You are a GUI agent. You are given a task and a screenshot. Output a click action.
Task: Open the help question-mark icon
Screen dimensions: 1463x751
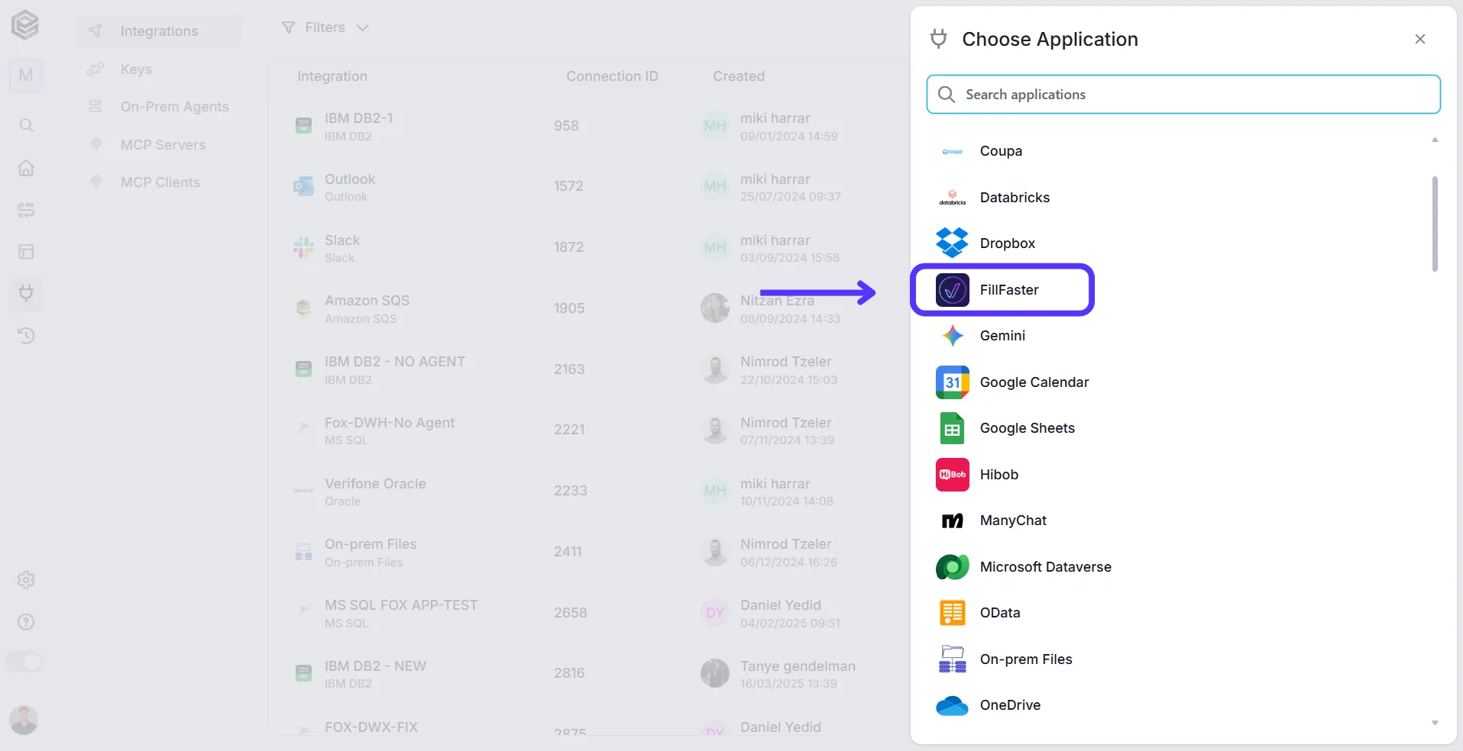[x=26, y=622]
